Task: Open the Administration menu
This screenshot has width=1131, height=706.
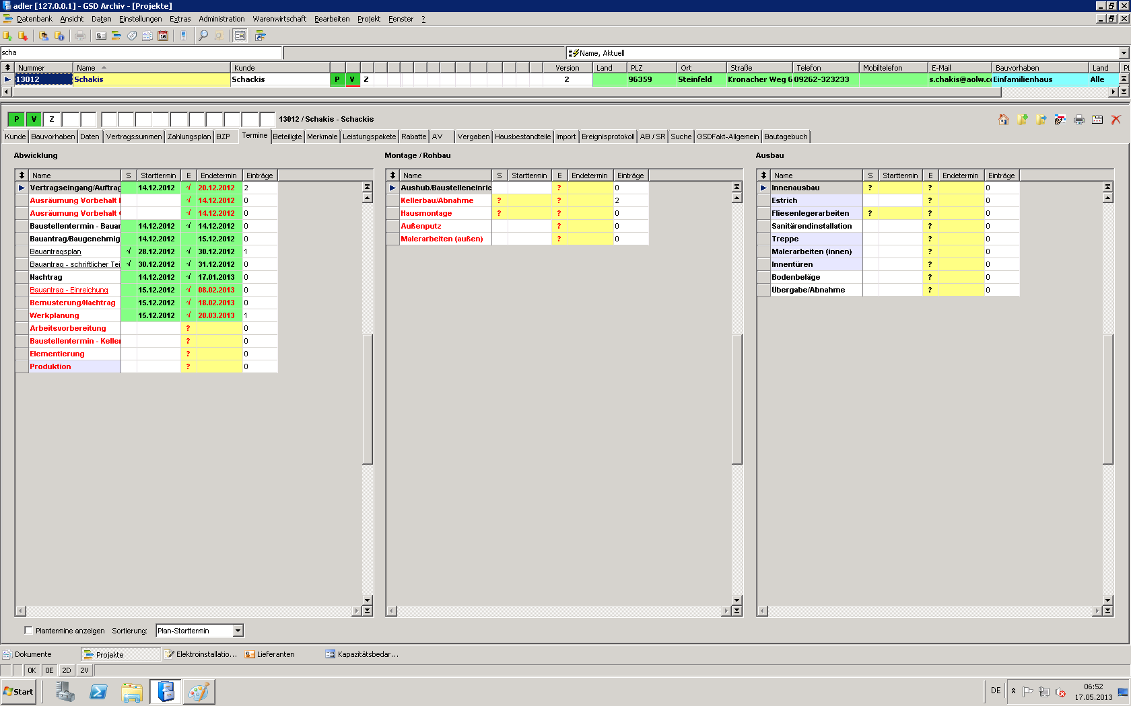Action: click(221, 19)
